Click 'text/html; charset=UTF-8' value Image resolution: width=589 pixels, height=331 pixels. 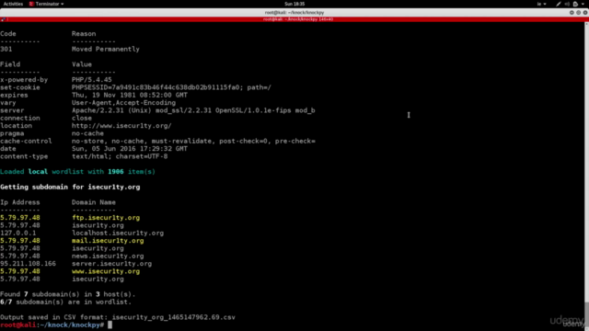point(120,156)
